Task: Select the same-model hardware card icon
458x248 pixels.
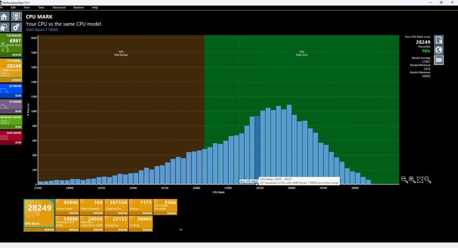Action: (x=438, y=60)
